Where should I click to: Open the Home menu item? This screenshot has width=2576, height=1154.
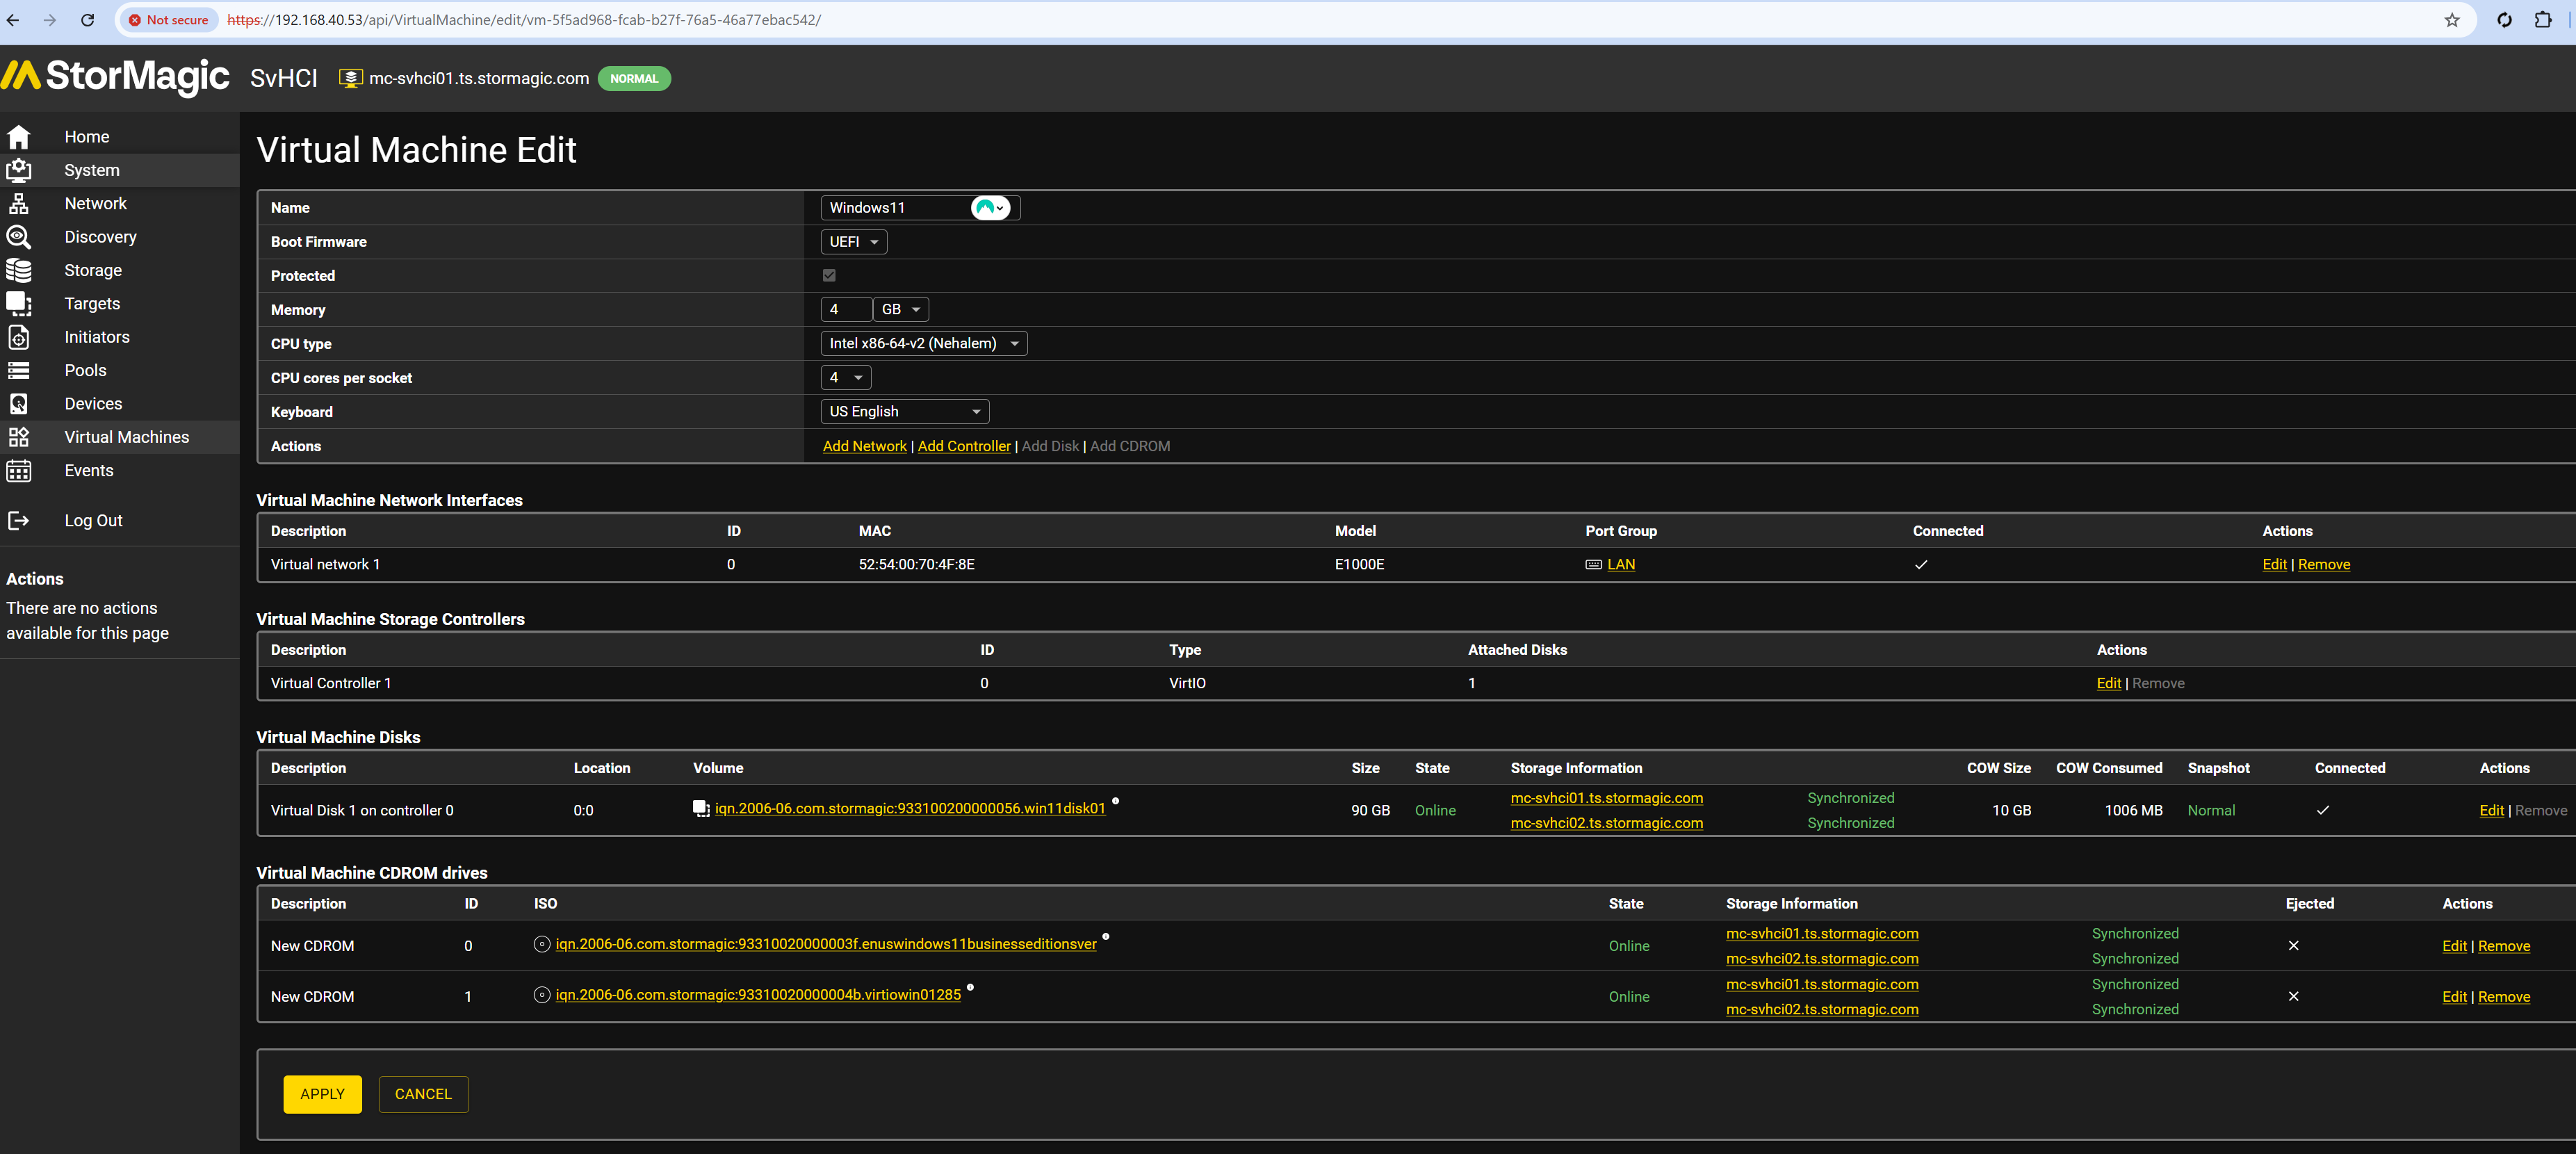tap(87, 137)
